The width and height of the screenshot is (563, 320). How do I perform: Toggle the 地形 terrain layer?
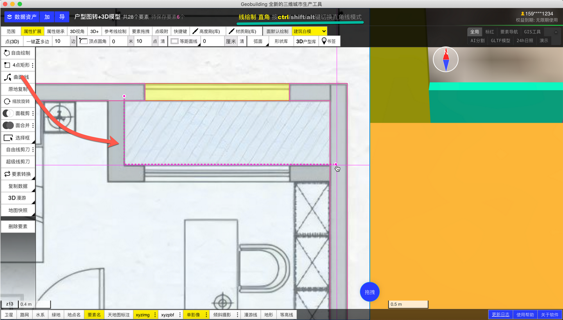click(x=269, y=315)
